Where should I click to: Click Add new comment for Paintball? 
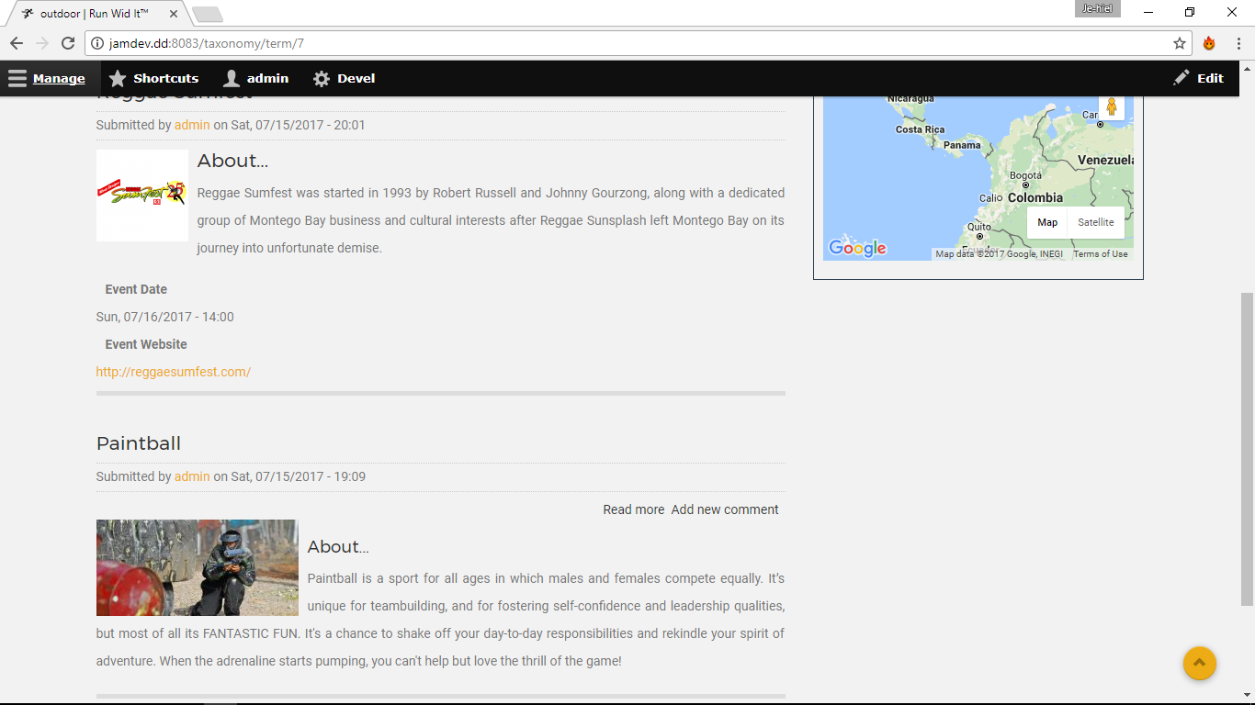725,509
